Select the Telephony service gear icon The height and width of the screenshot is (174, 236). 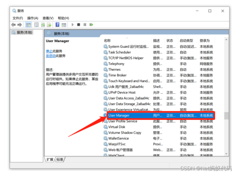(105, 64)
